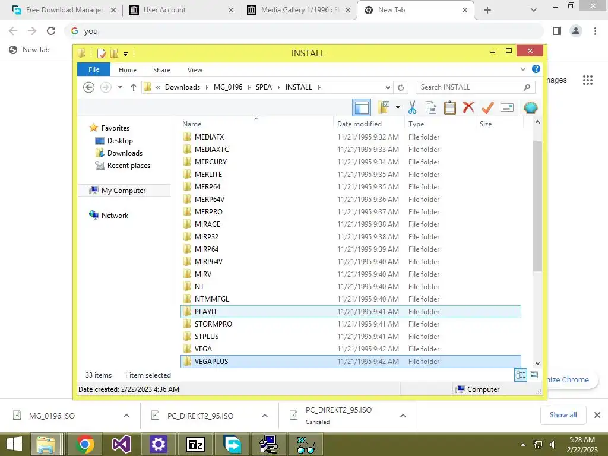Click the Explorer forward arrow

106,87
